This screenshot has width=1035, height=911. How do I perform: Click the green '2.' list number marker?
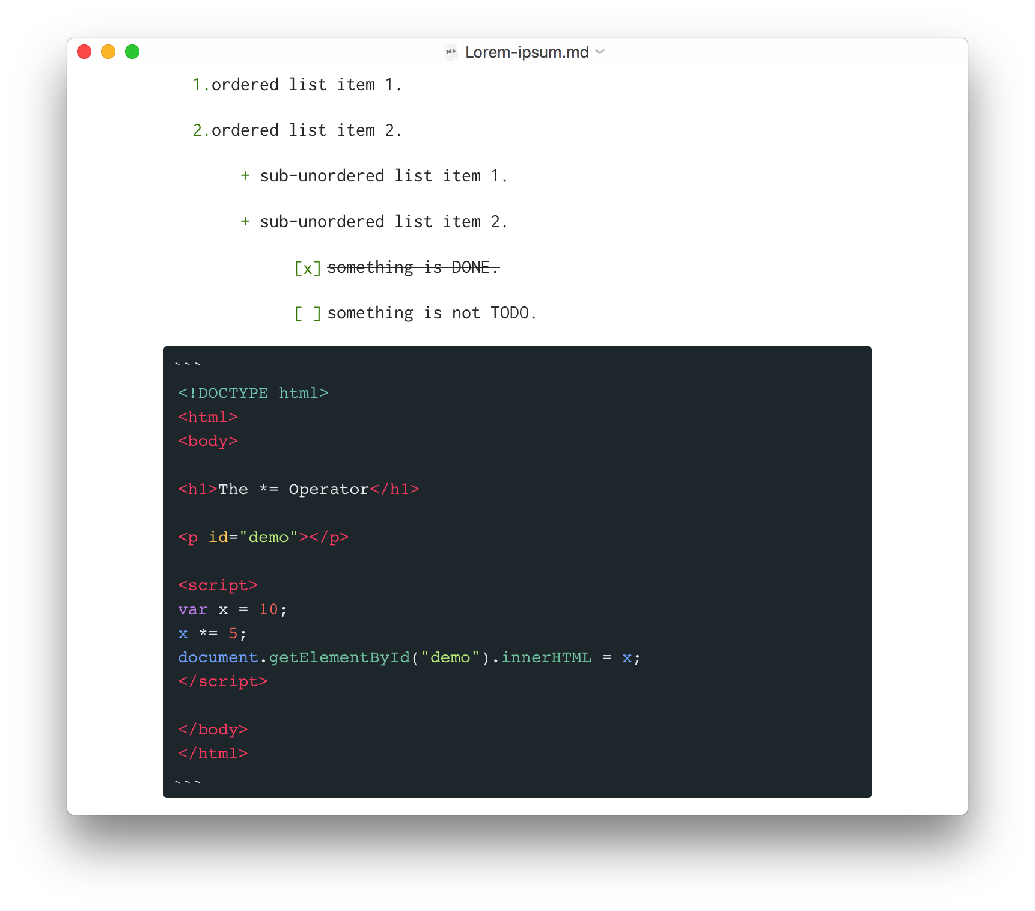click(x=201, y=130)
